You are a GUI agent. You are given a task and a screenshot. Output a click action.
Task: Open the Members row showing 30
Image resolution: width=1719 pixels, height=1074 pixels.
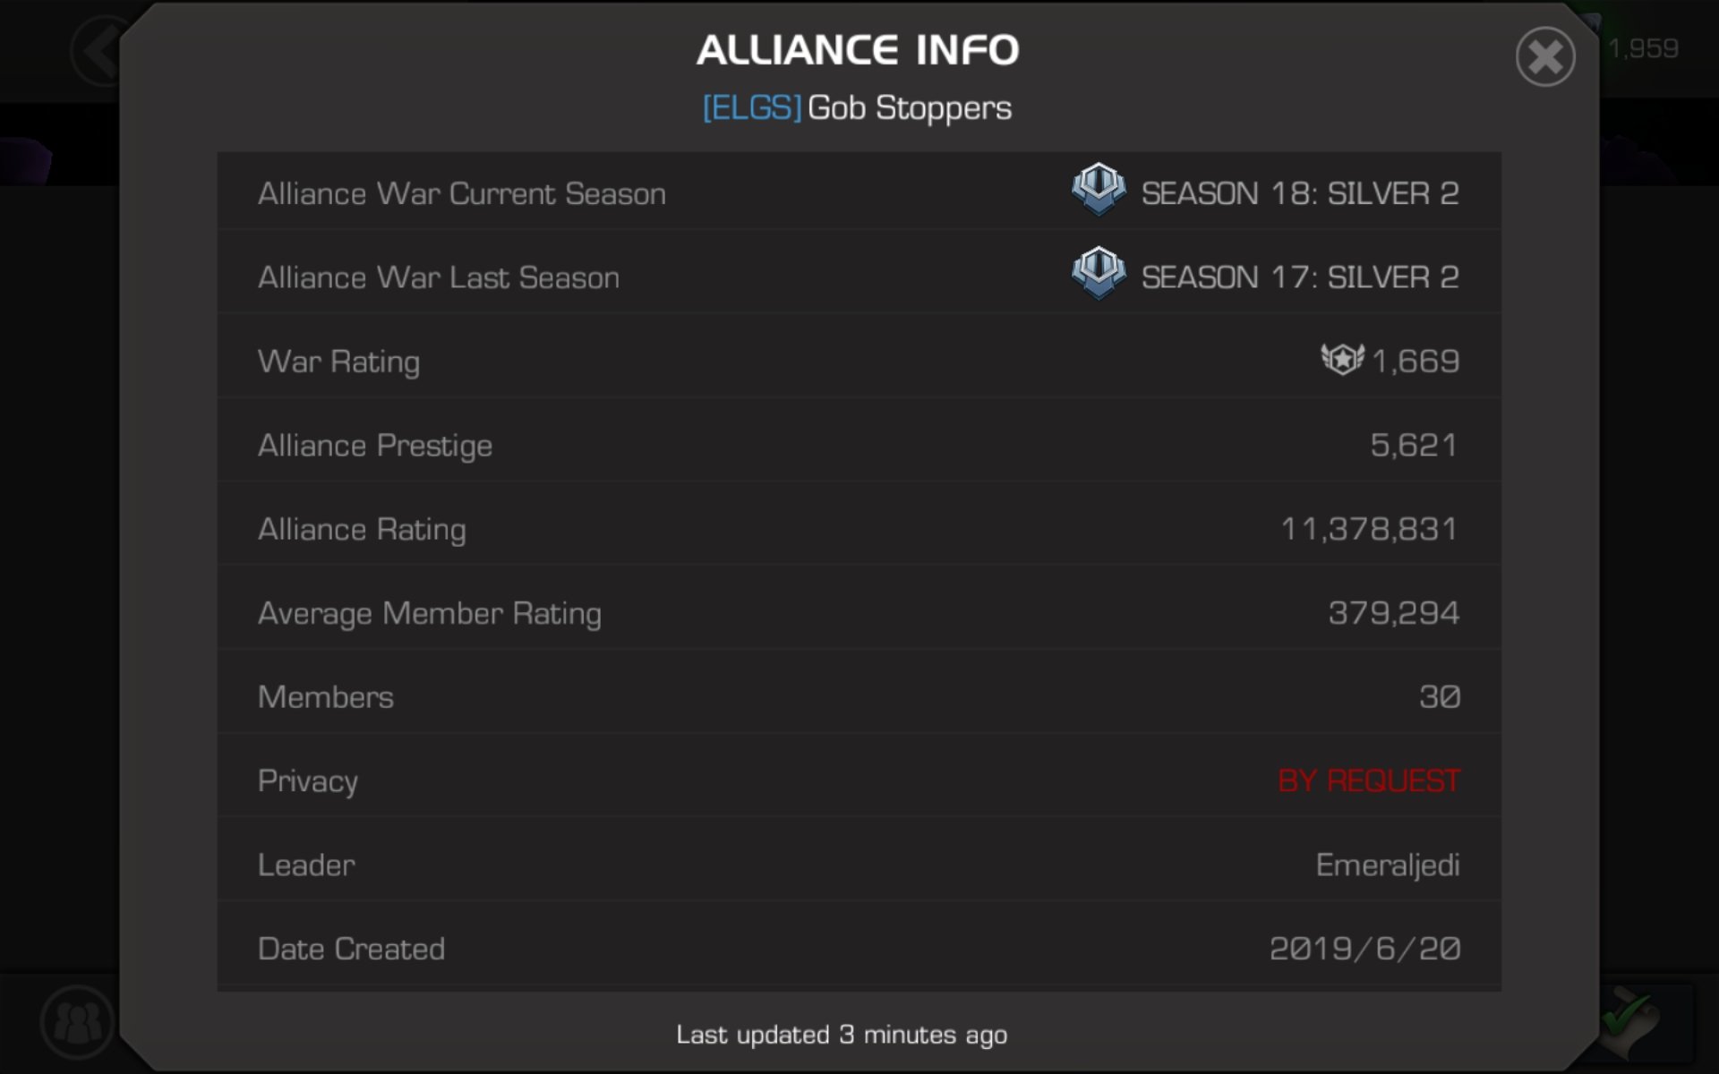tap(859, 695)
